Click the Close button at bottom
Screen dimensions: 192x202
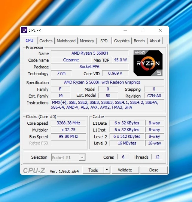point(154,170)
